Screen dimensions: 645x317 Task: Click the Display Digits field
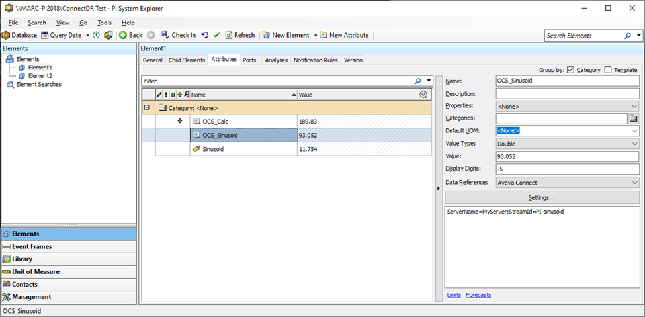(568, 169)
